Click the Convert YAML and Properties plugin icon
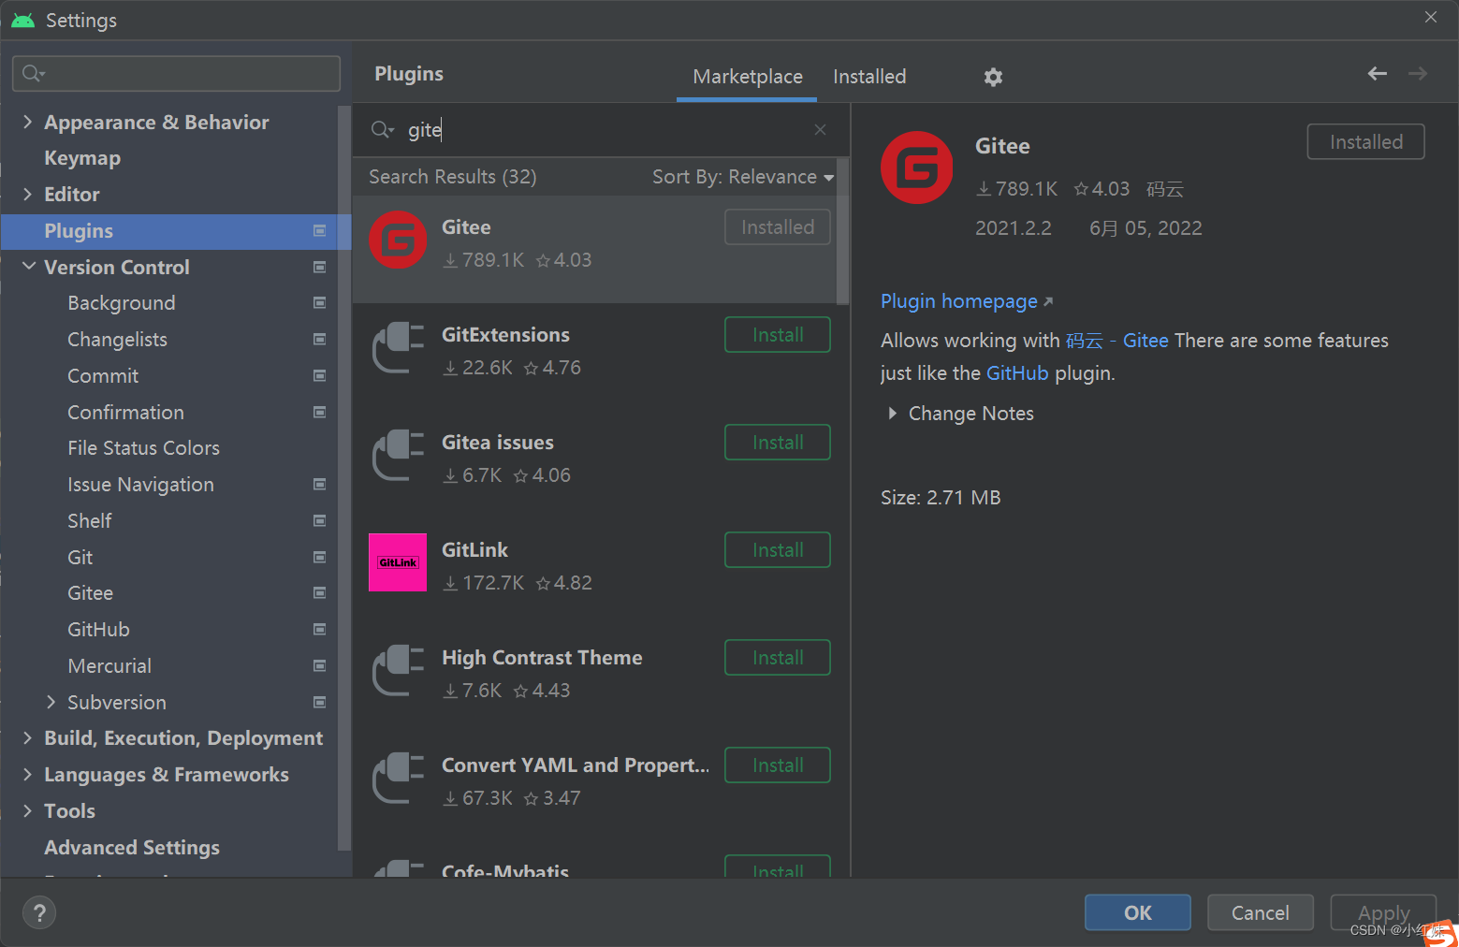Viewport: 1459px width, 947px height. (x=398, y=779)
